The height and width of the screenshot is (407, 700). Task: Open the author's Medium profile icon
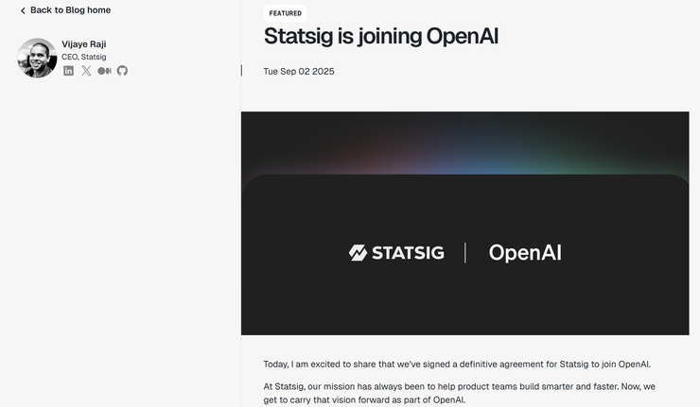coord(104,71)
